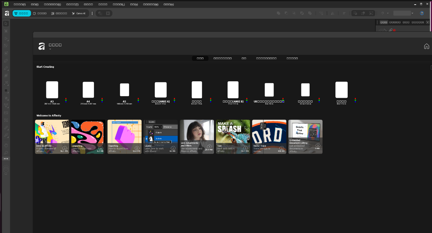Expand the arrow next to the link icon in the top toolbar

pyautogui.click(x=388, y=13)
